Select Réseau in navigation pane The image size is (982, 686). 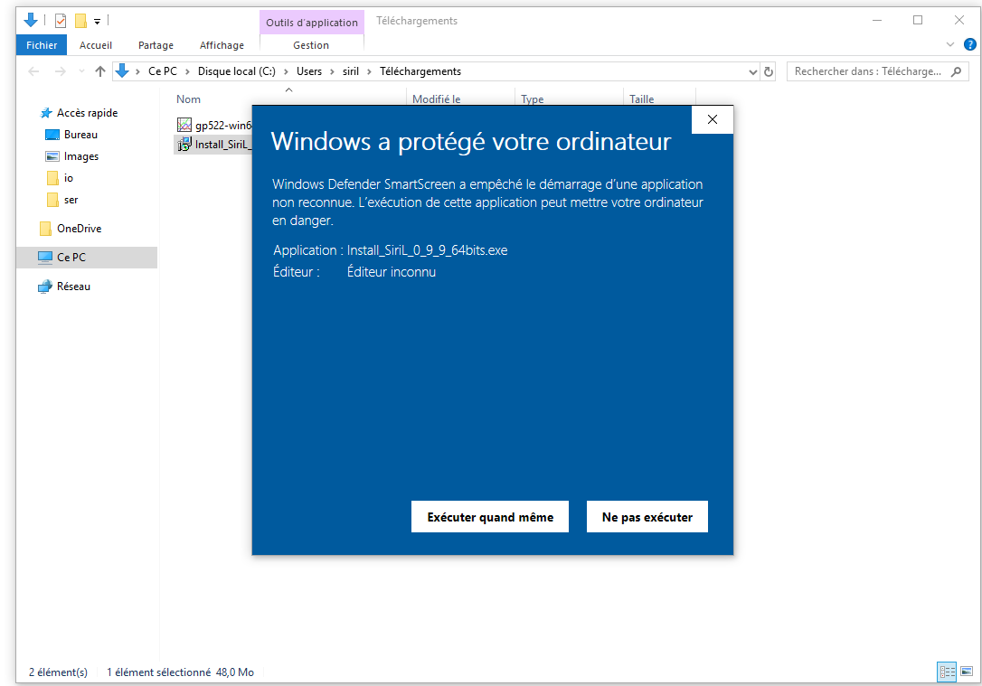point(73,286)
